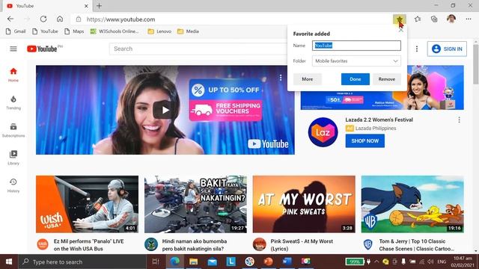Click Remove in Favorite added dialog
The height and width of the screenshot is (269, 479).
(x=387, y=79)
